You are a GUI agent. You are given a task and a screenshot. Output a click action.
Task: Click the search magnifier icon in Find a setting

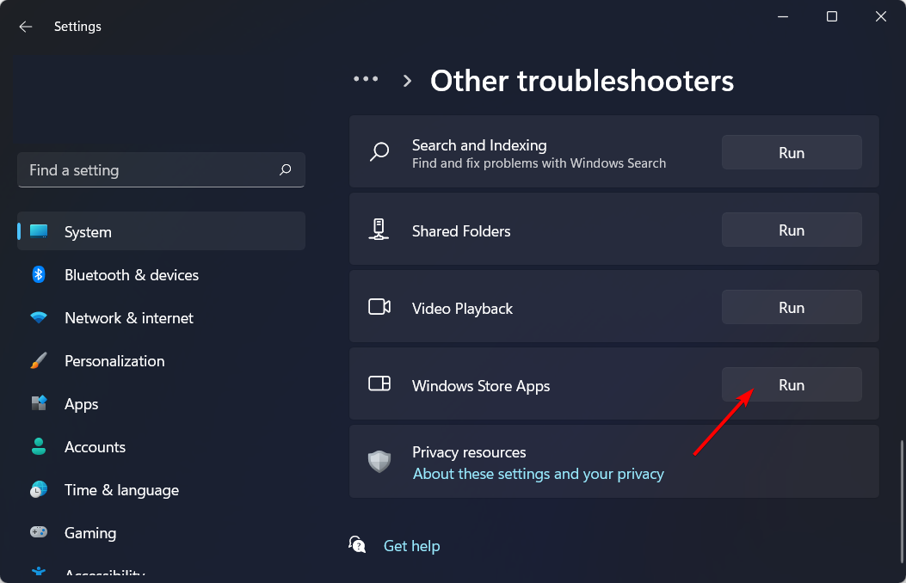pos(286,170)
